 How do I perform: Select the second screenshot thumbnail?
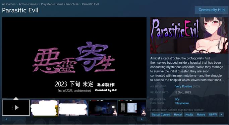coord(45,108)
